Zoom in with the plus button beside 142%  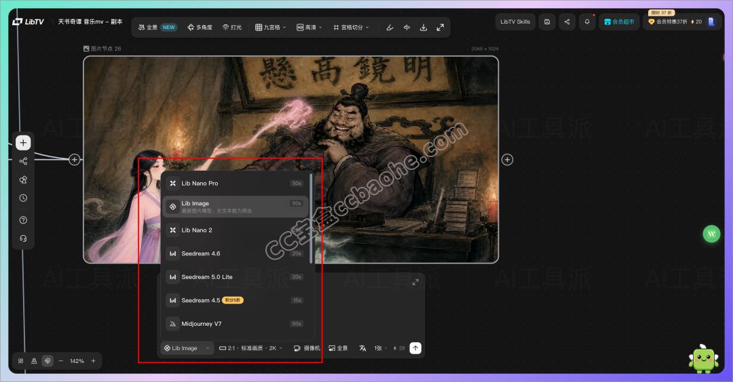pyautogui.click(x=93, y=360)
